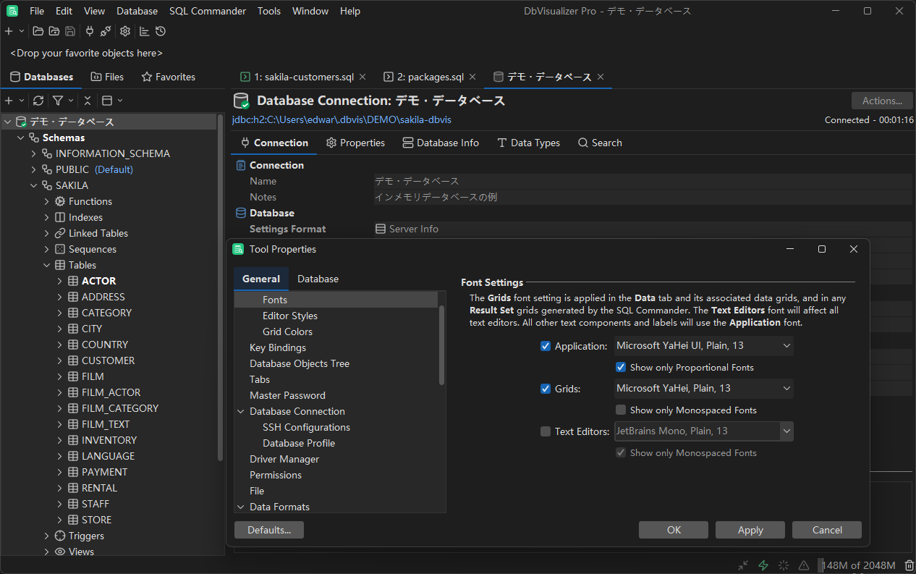This screenshot has height=574, width=916.
Task: Check Show only Monospaced Fonts under Grids
Action: [x=621, y=410]
